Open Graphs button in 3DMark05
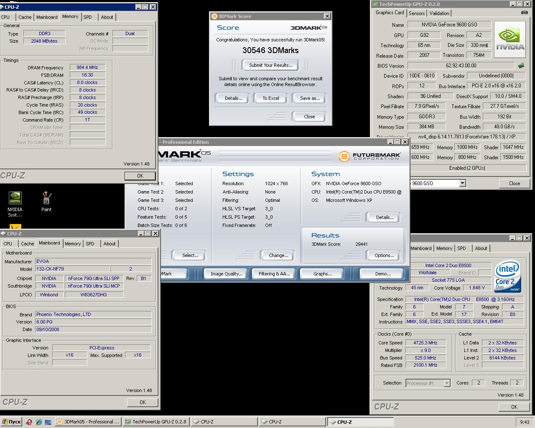 click(x=322, y=274)
